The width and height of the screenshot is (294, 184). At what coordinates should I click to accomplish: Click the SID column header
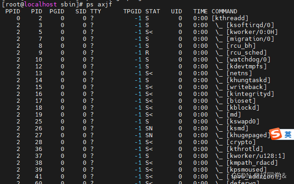coord(81,11)
